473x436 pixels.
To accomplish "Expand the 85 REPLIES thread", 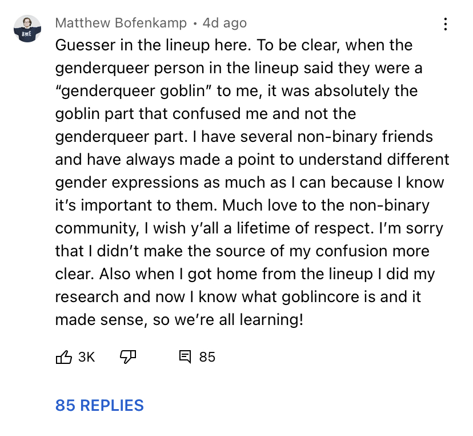I will (x=99, y=405).
